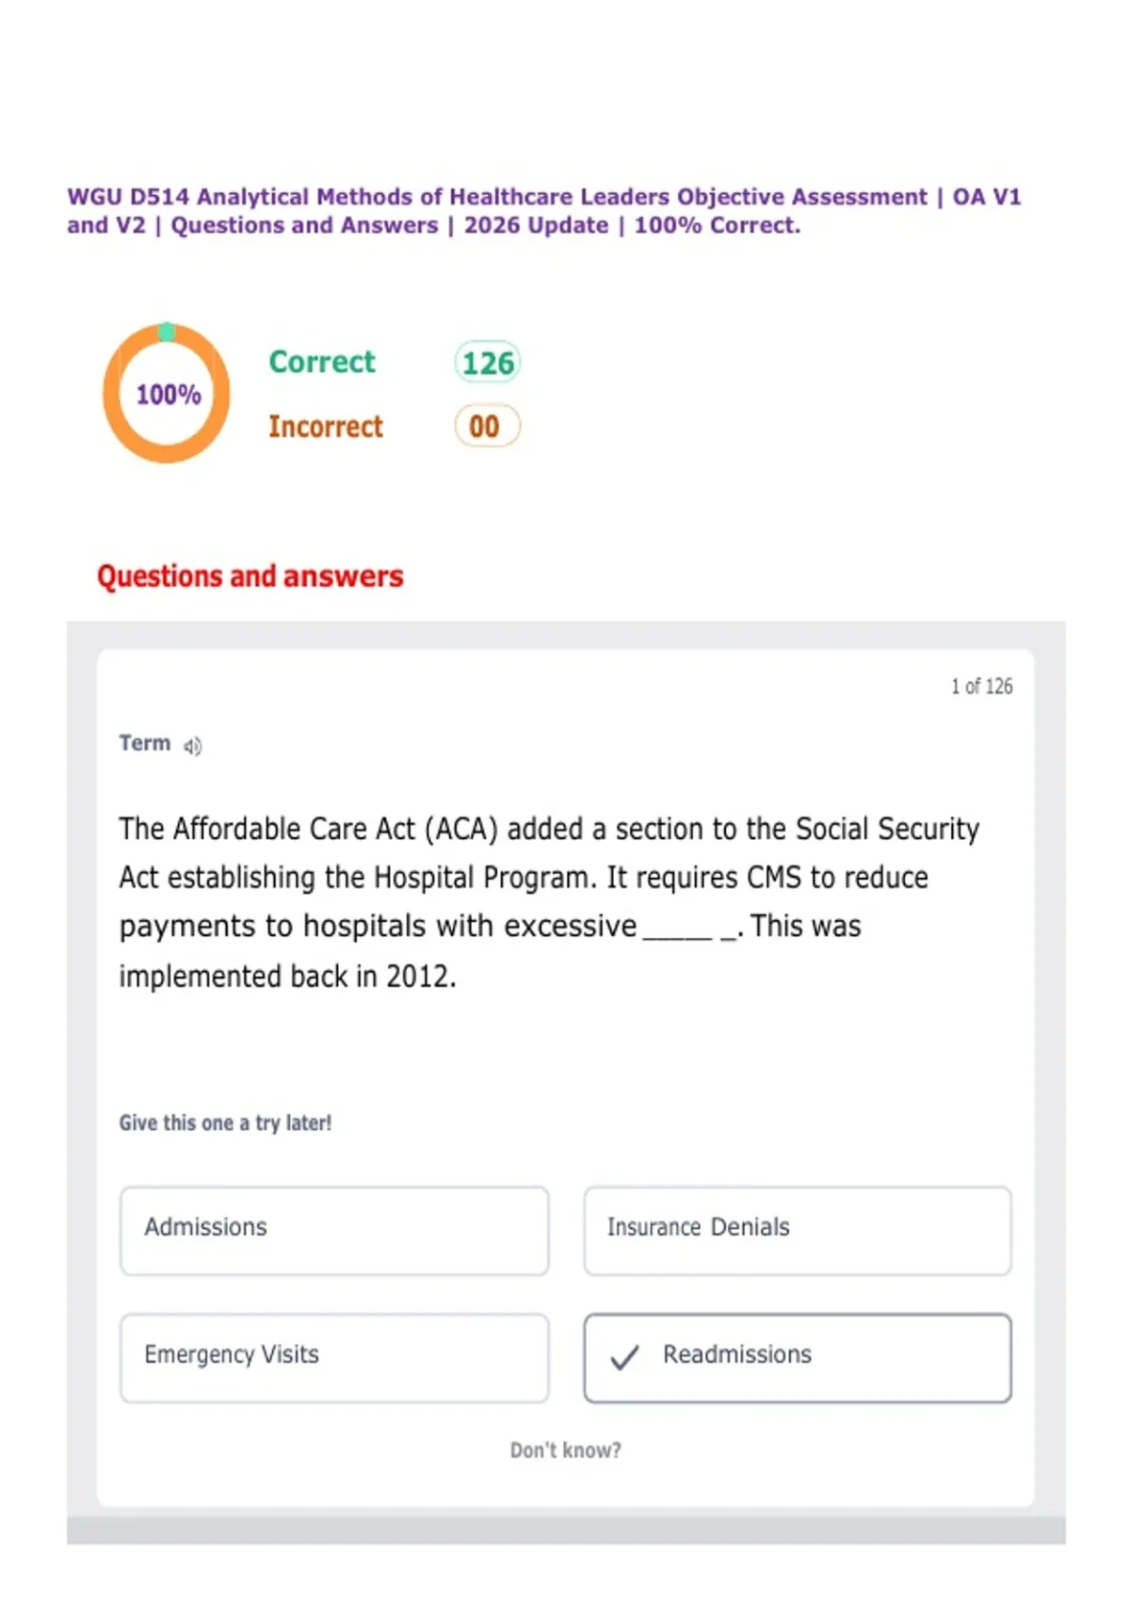Click the 100% text inside the ring
The image size is (1130, 1601).
[169, 395]
